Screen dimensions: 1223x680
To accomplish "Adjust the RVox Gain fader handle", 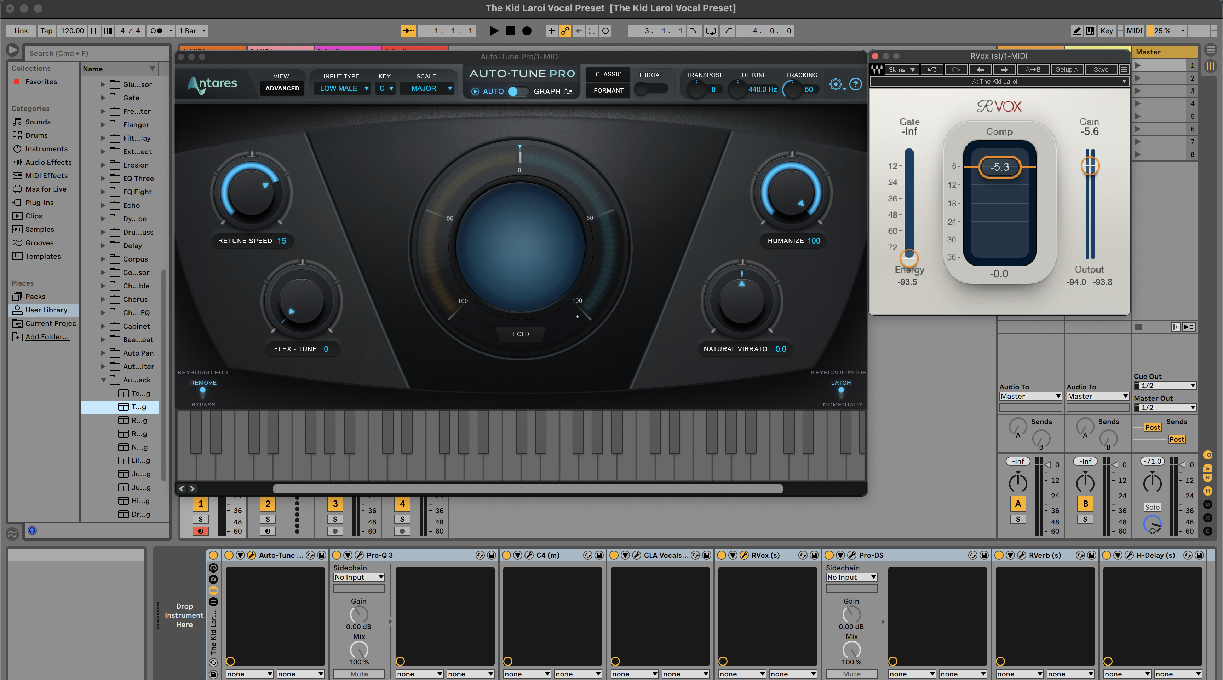I will (x=1090, y=166).
